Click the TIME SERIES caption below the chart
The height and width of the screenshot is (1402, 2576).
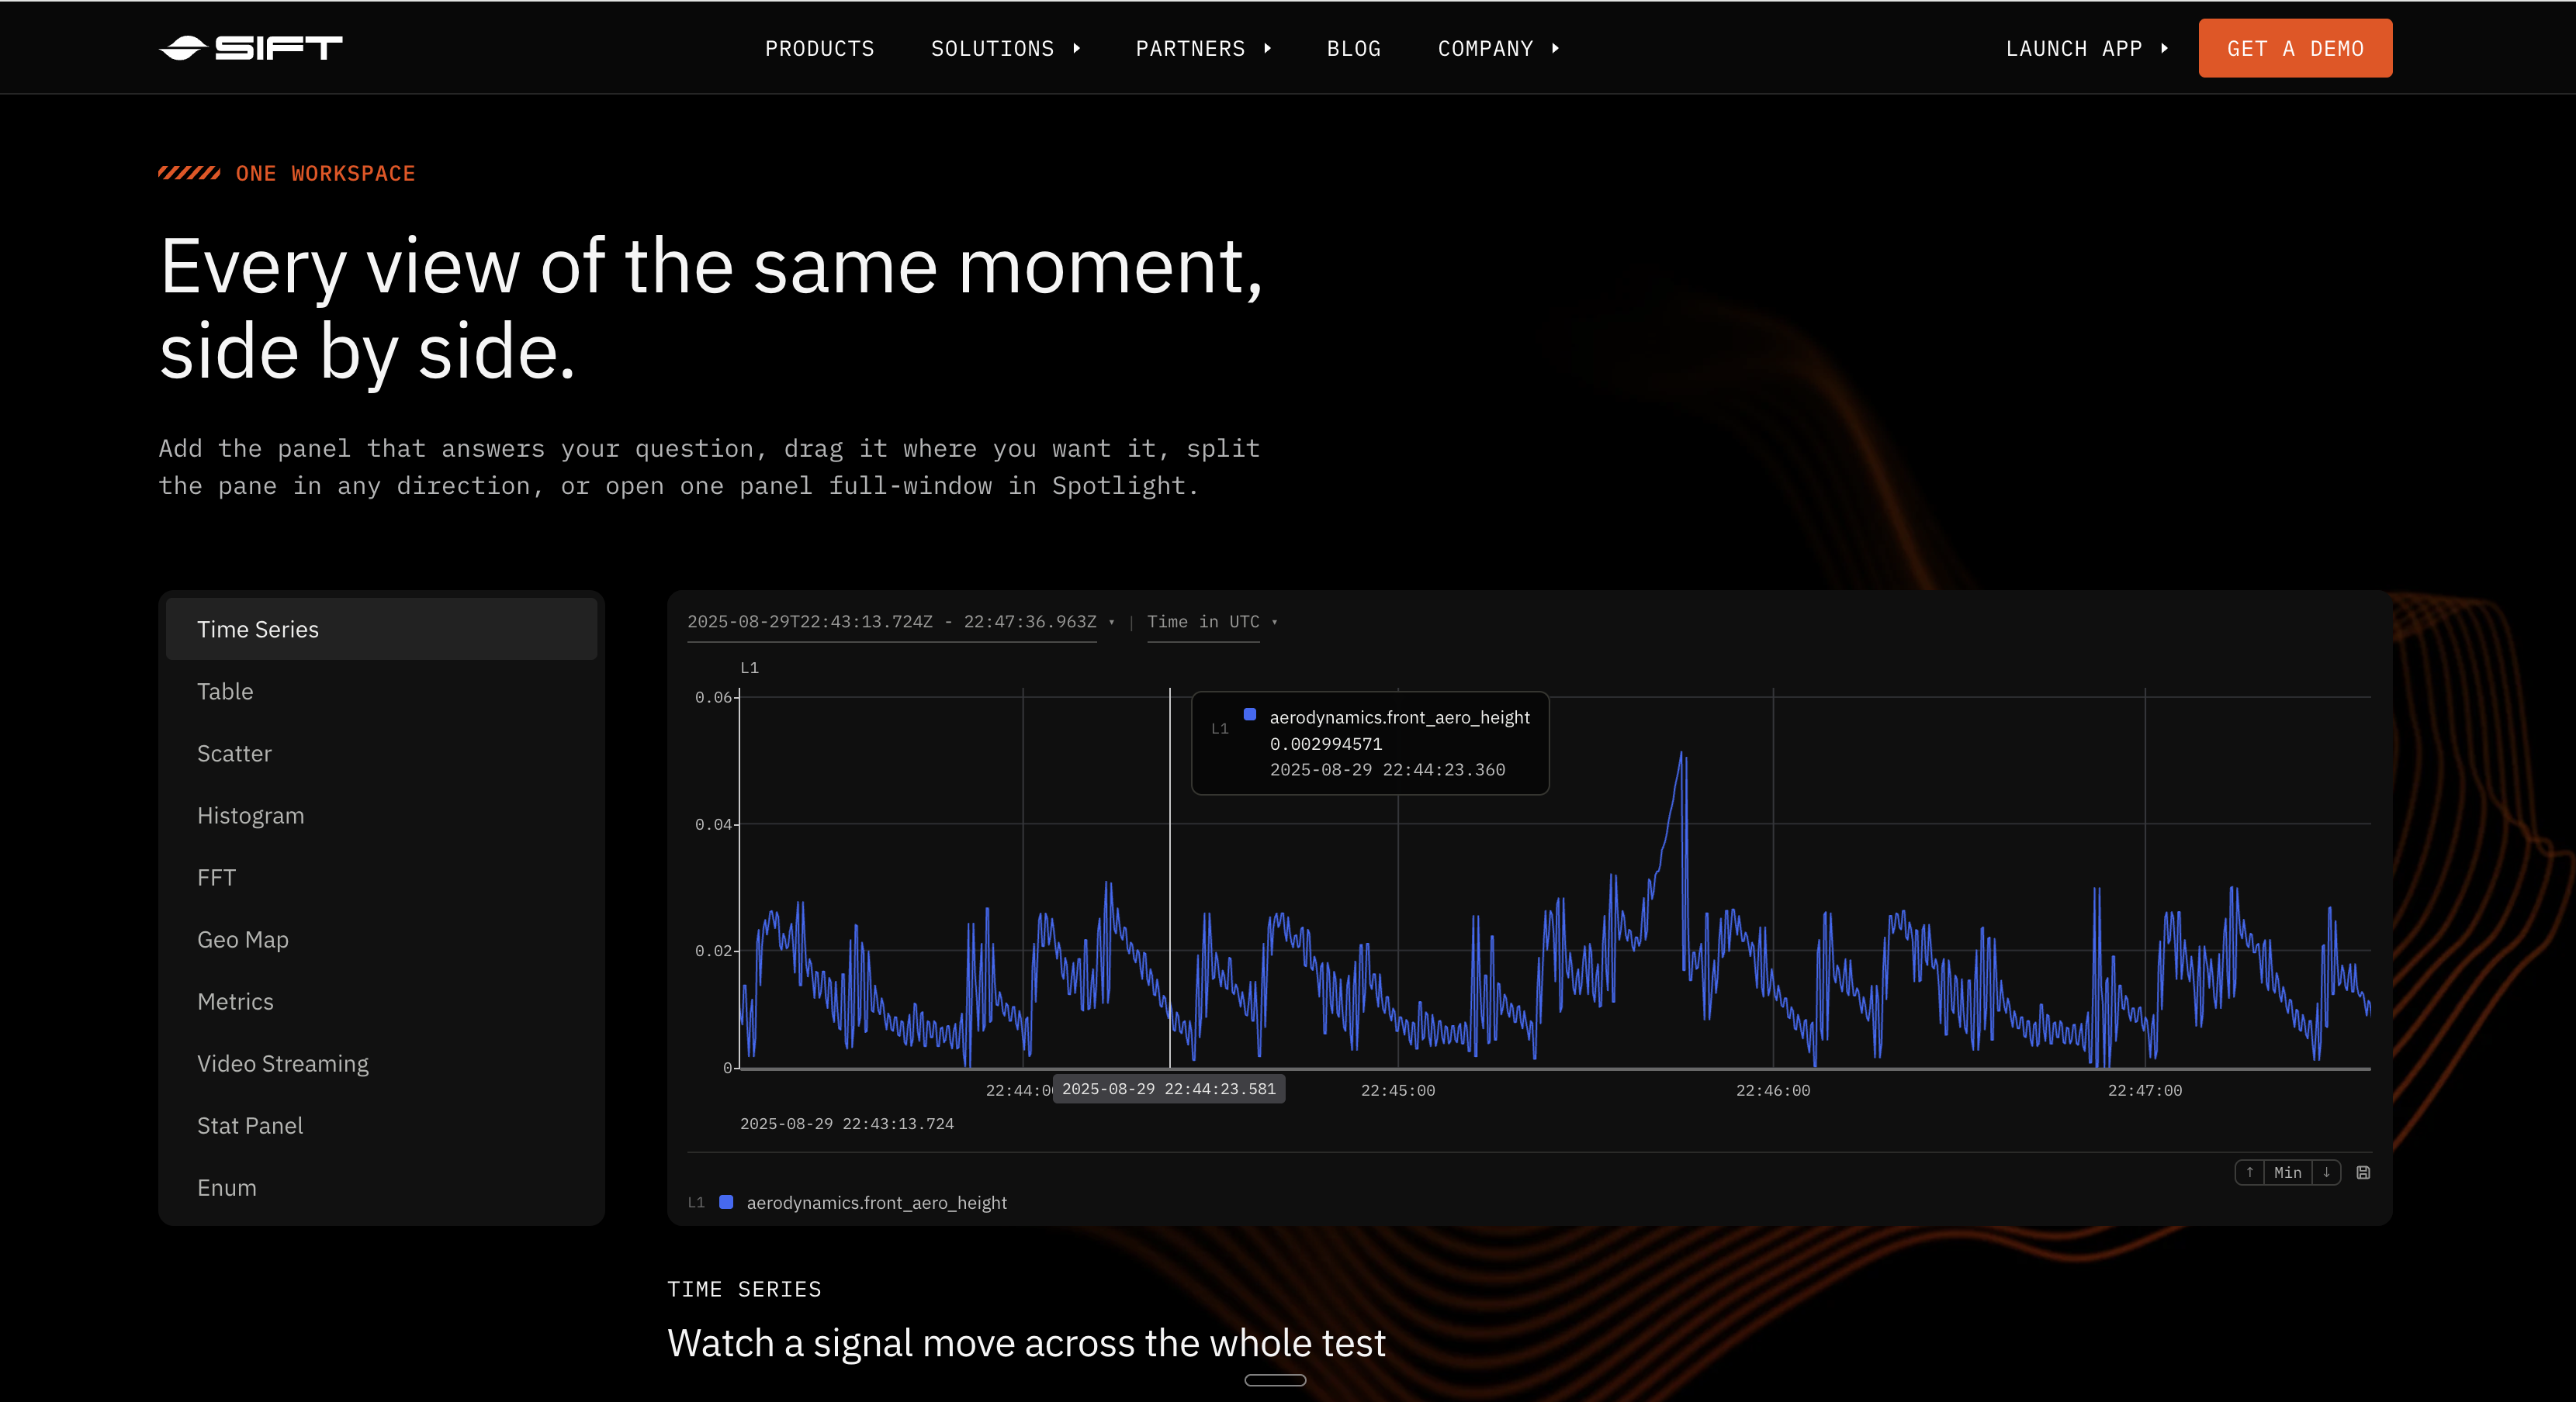pos(745,1289)
